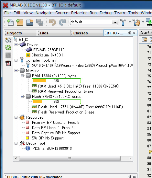Screen dimensions: 152x178
Task: Open the Debug menu
Action: tap(105, 13)
